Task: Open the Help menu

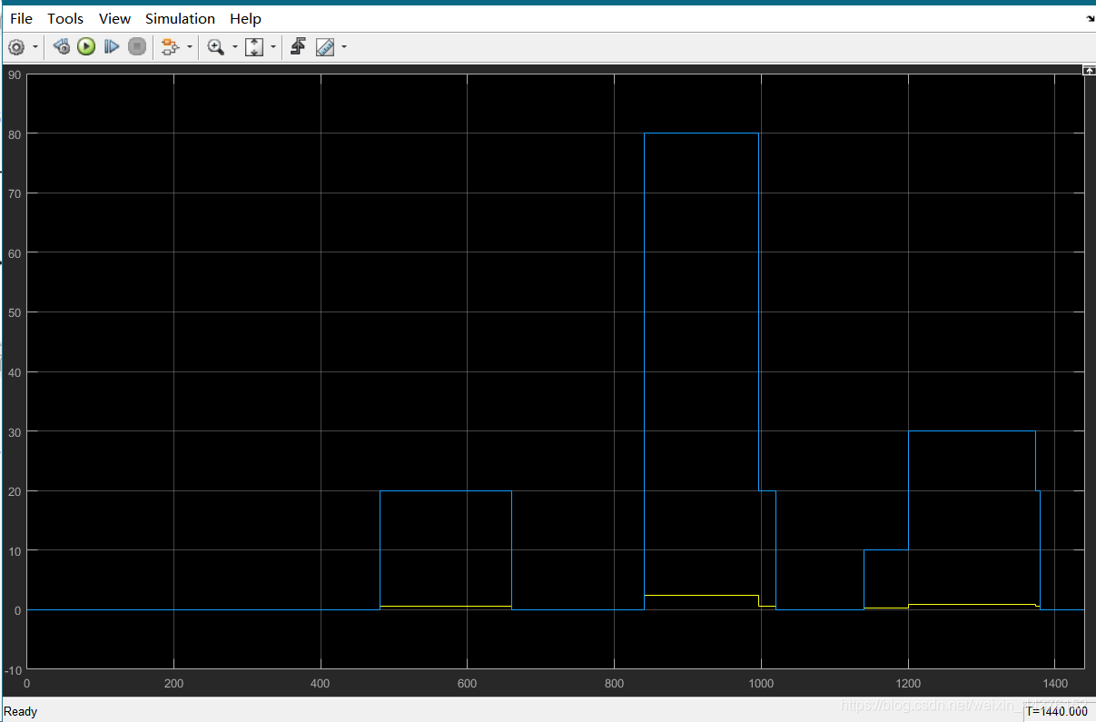Action: tap(245, 18)
